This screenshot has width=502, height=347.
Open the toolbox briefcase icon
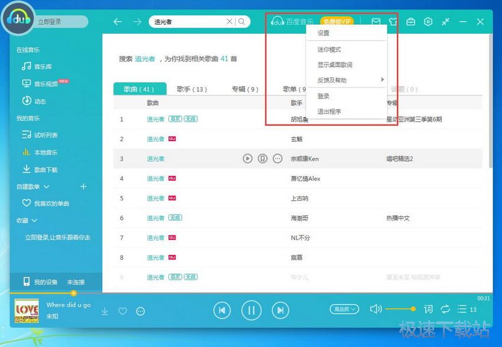[411, 22]
